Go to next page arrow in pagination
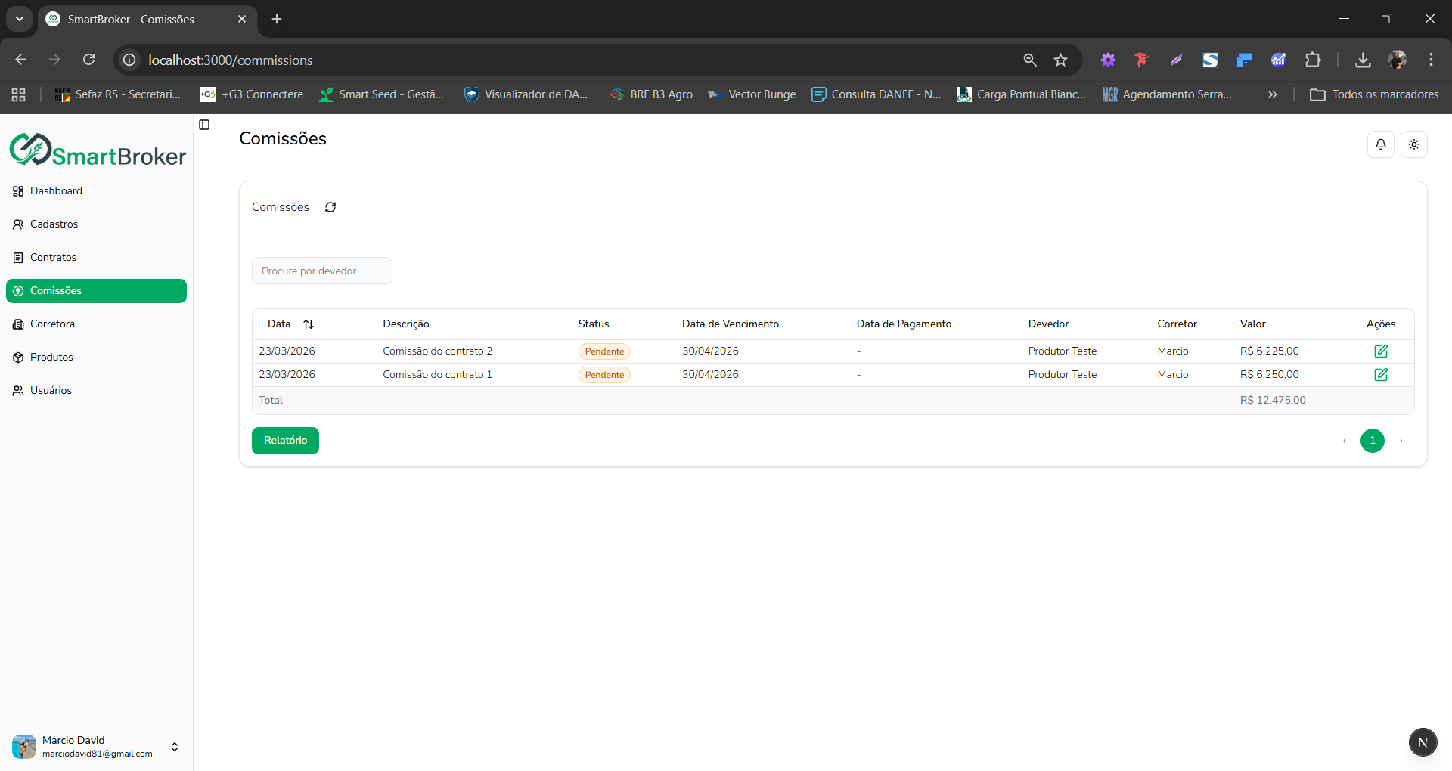 click(1401, 441)
